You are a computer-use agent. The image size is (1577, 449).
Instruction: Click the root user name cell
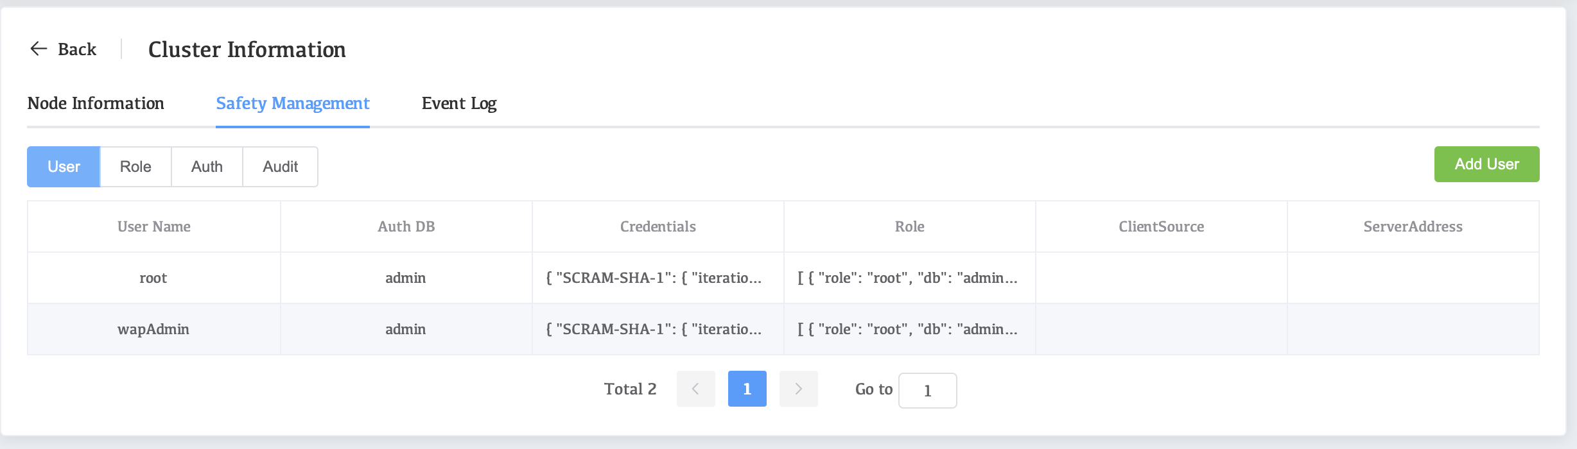coord(153,278)
